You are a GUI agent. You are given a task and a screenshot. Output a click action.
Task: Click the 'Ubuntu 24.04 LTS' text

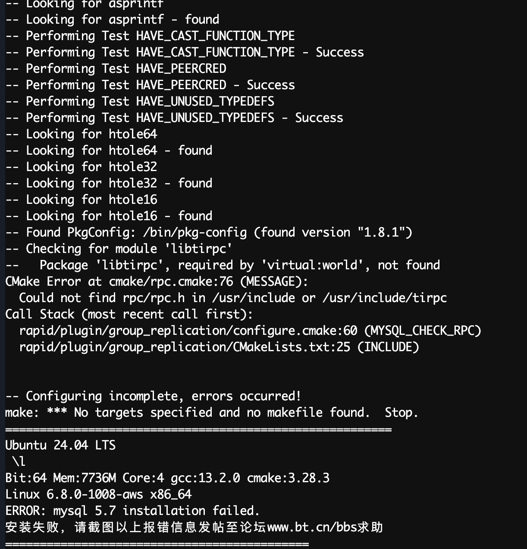[x=60, y=445]
